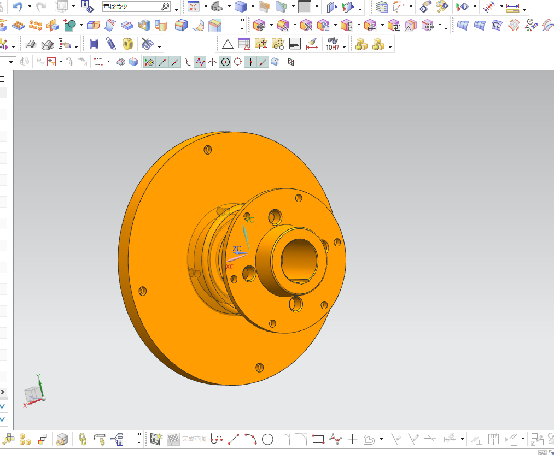Click the extension spring tool icon

[x=111, y=44]
